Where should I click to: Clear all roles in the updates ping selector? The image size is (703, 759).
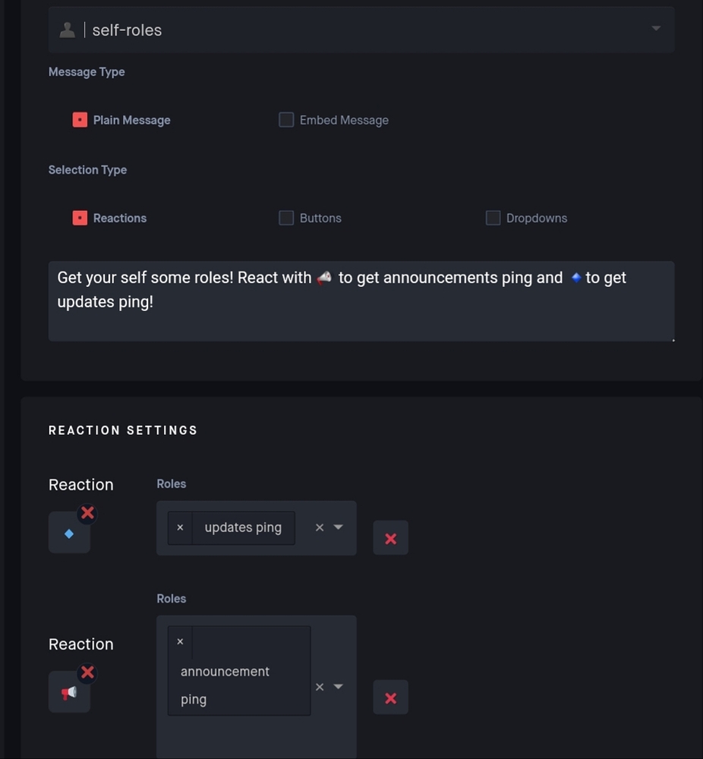tap(319, 527)
